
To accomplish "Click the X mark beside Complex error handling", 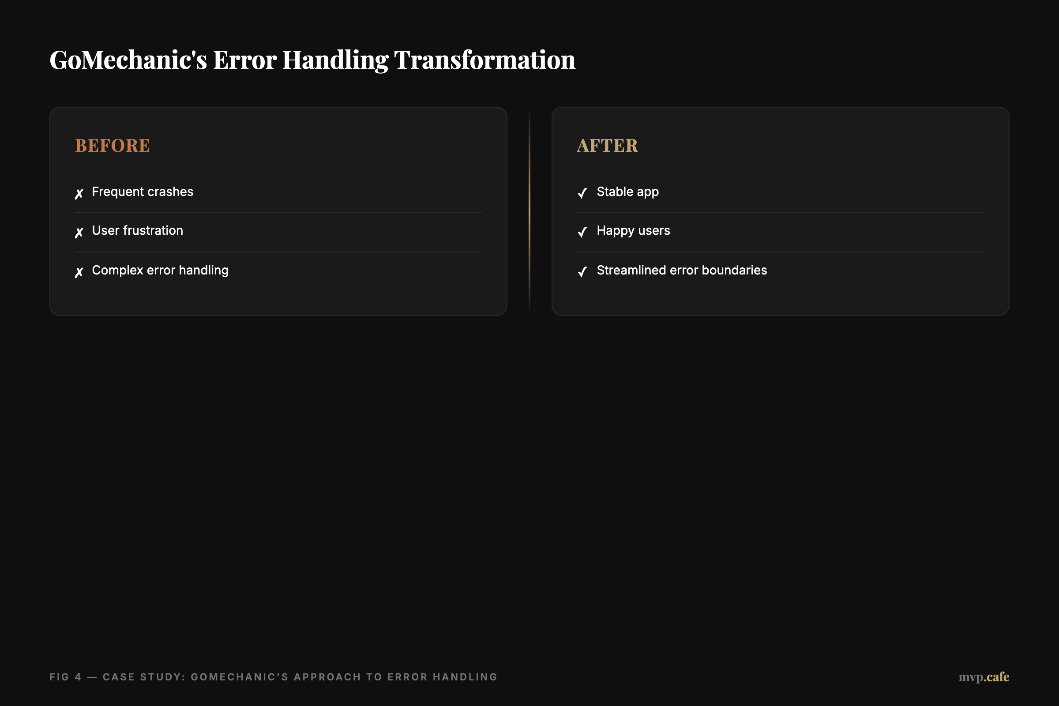I will [79, 272].
